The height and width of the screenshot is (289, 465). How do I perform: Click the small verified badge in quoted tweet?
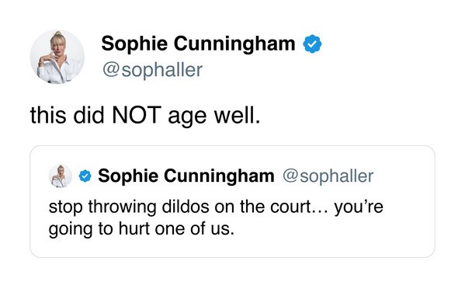click(85, 176)
